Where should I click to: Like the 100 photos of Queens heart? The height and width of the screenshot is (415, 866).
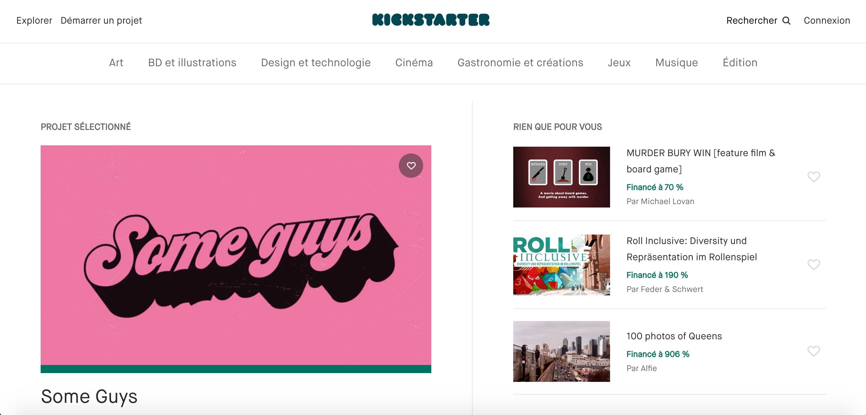pyautogui.click(x=814, y=351)
